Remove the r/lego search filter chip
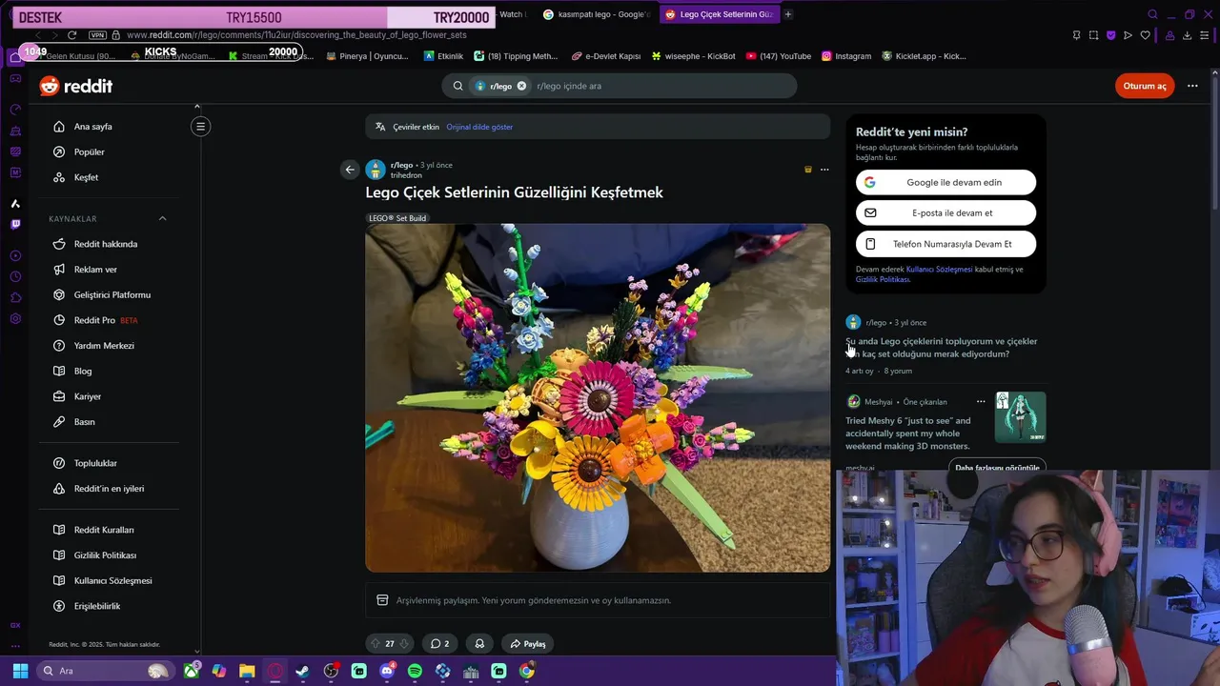Screen dimensions: 1220x686 click(x=521, y=86)
